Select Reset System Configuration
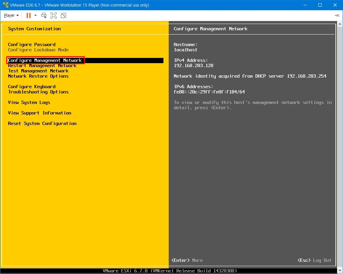Image resolution: width=343 pixels, height=274 pixels. [x=42, y=123]
